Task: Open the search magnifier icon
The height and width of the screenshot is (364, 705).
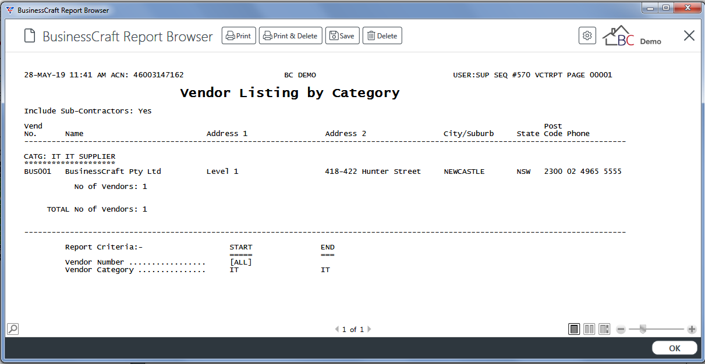Action: click(x=13, y=329)
